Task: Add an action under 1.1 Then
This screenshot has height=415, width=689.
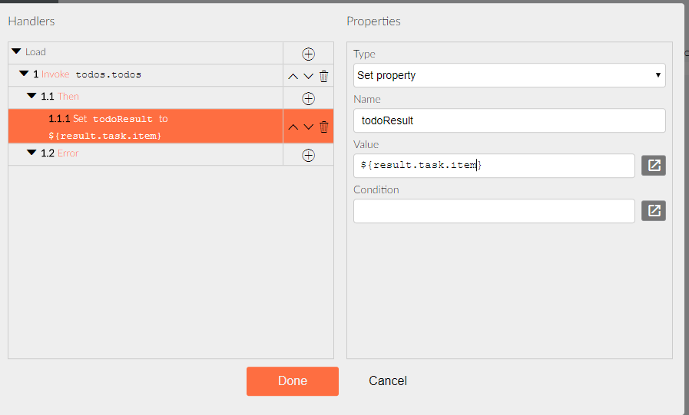Action: pyautogui.click(x=308, y=99)
